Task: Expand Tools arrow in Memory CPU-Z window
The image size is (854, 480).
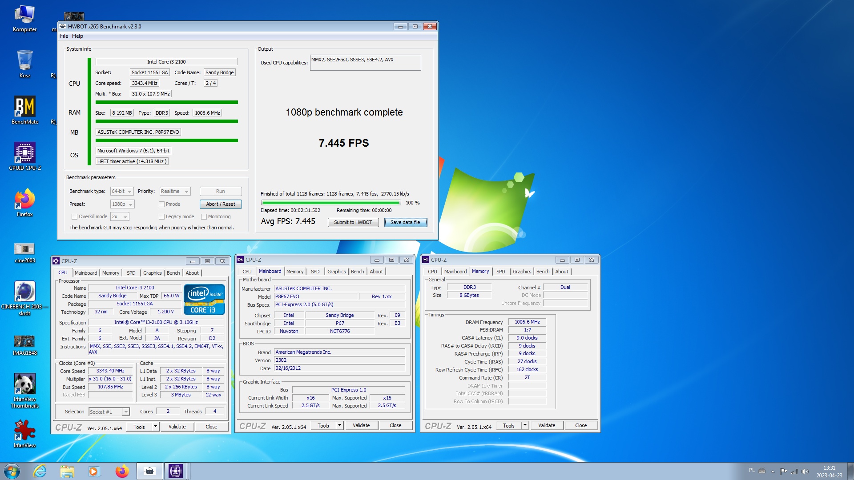Action: coord(525,425)
